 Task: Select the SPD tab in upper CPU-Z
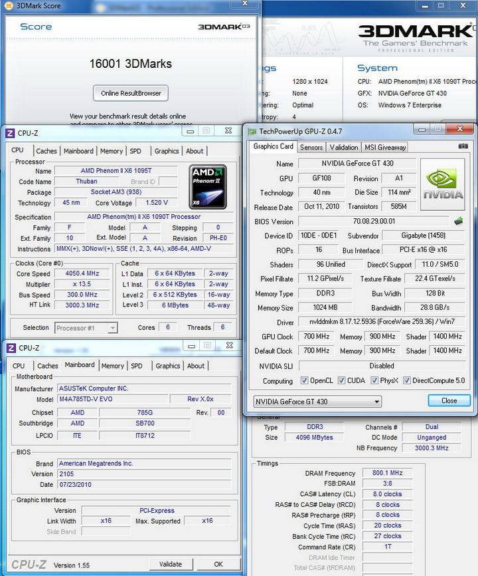click(x=135, y=151)
